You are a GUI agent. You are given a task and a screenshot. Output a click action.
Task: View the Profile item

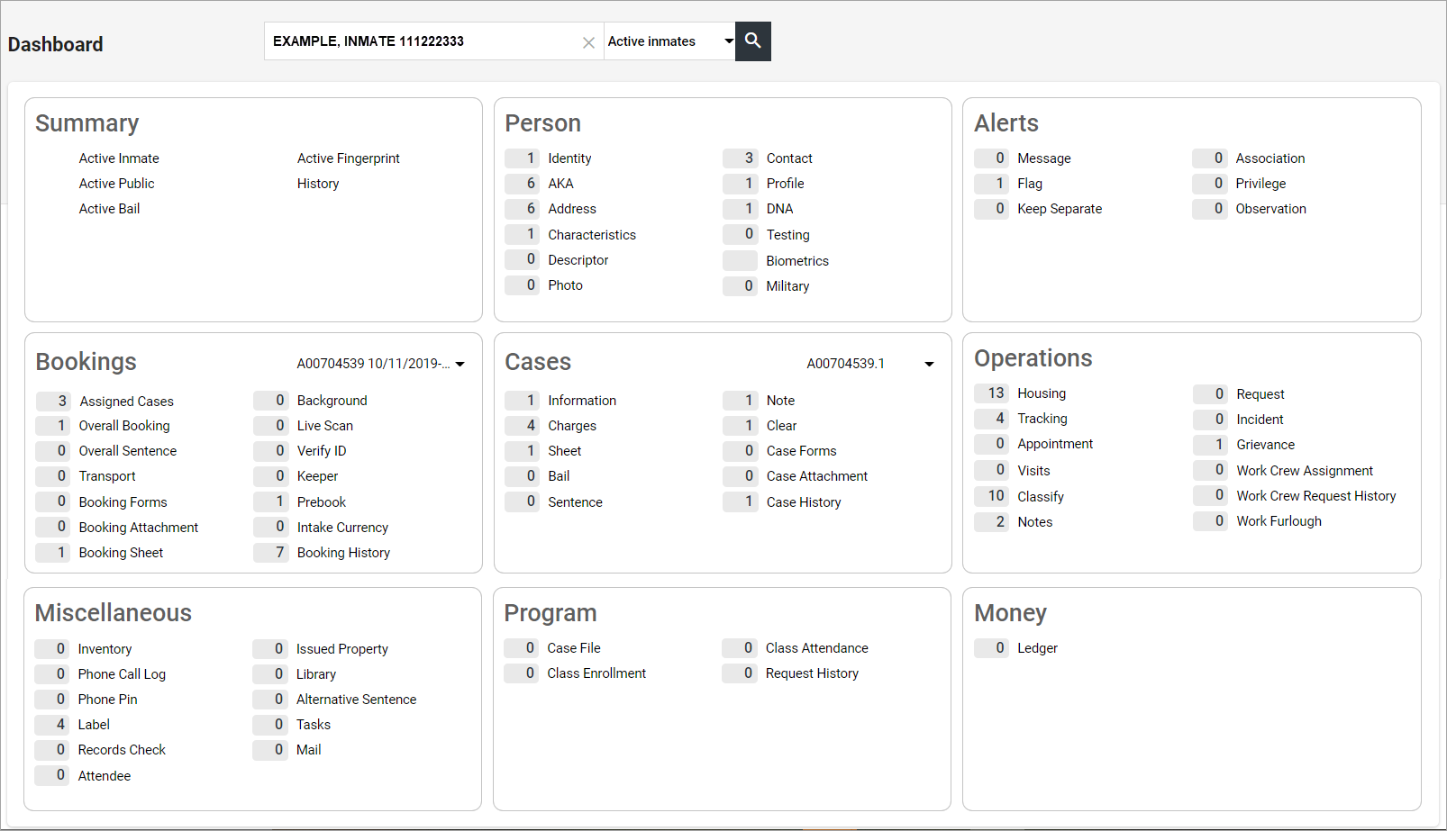pos(785,184)
